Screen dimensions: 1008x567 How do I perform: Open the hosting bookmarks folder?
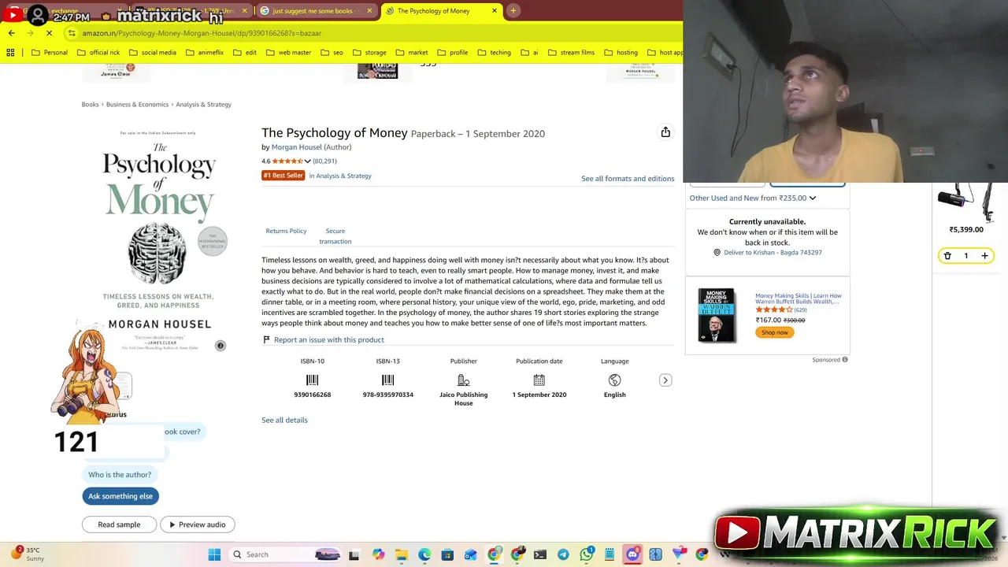[621, 53]
